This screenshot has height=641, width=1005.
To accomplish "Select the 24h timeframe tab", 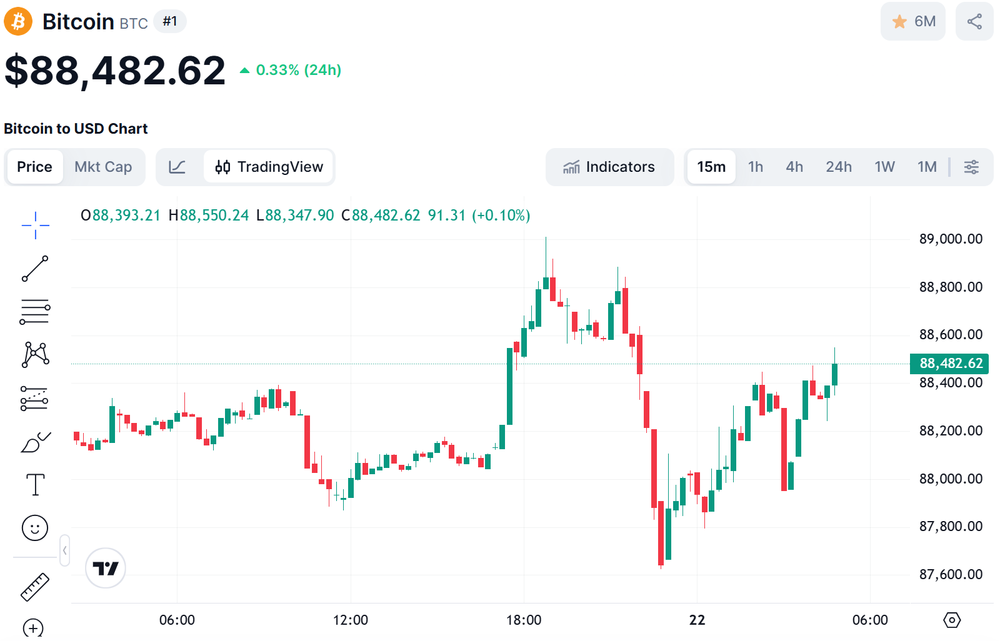I will 838,167.
